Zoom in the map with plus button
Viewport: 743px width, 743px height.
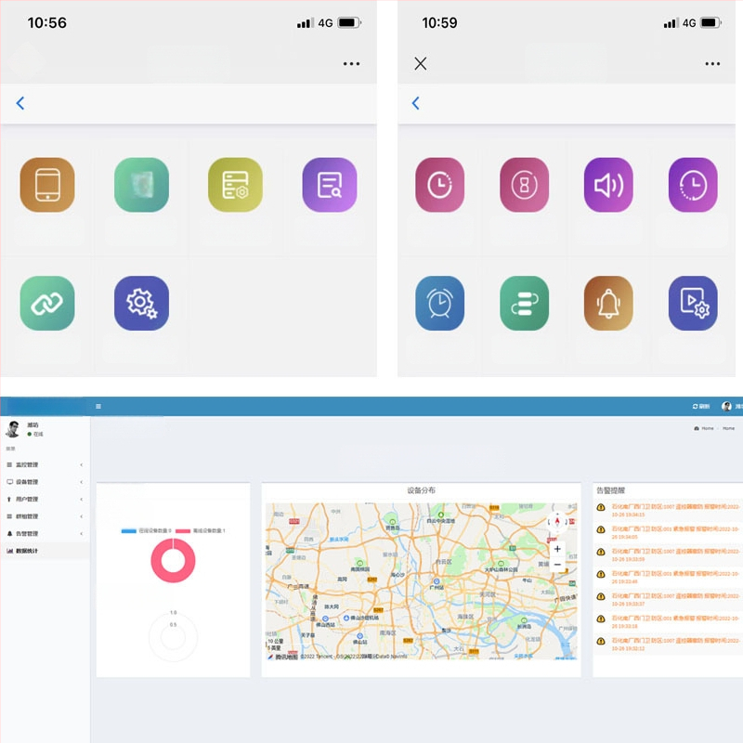557,549
